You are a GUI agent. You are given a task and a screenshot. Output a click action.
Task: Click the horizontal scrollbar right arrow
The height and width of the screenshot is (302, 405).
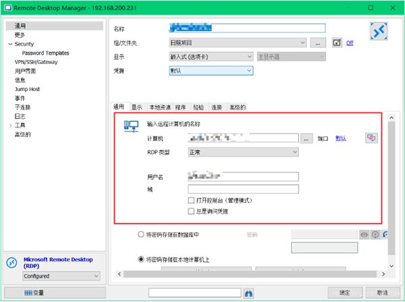383,274
